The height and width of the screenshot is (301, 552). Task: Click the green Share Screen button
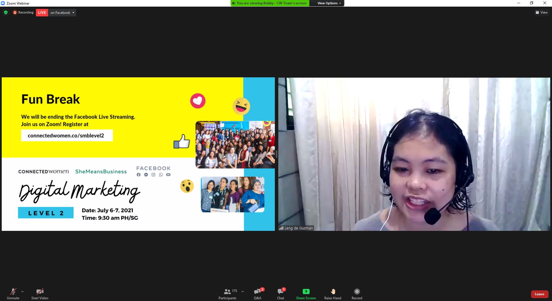click(306, 294)
